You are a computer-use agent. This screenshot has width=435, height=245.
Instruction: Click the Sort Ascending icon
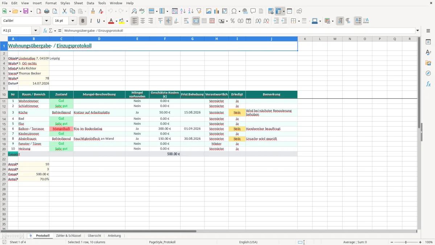point(183,11)
